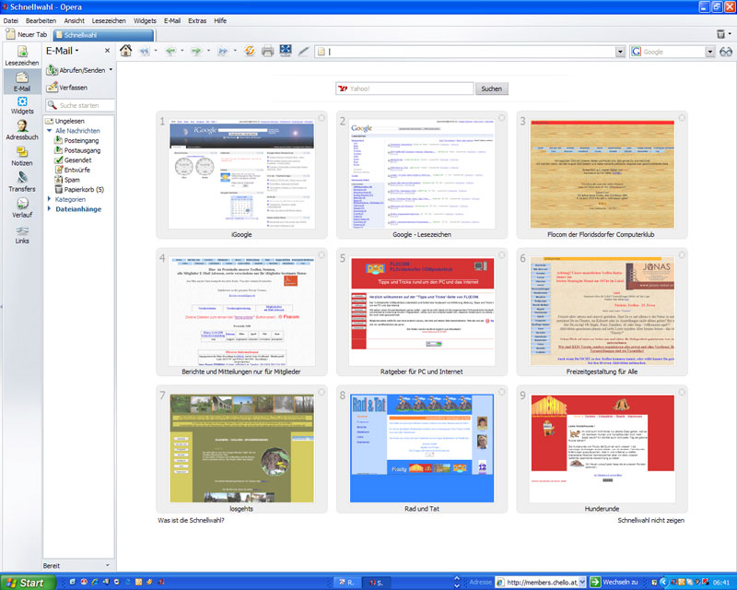Open the Notizen notes panel

[22, 156]
